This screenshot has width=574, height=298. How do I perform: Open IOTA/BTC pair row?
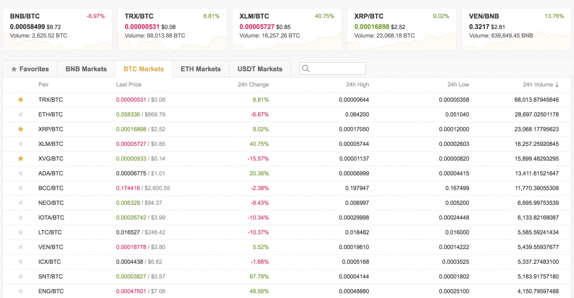tap(287, 217)
